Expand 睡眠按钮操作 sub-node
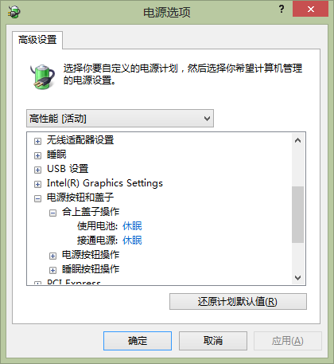This screenshot has width=334, height=364. point(52,270)
